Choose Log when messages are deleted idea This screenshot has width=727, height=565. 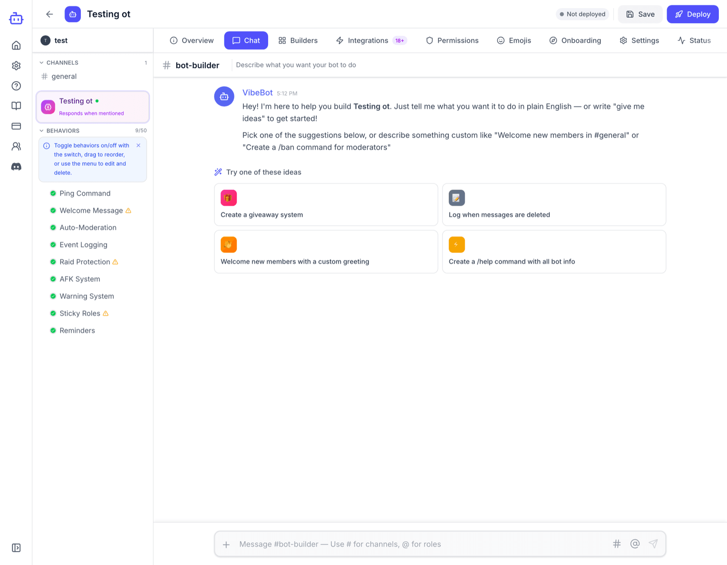[554, 205]
